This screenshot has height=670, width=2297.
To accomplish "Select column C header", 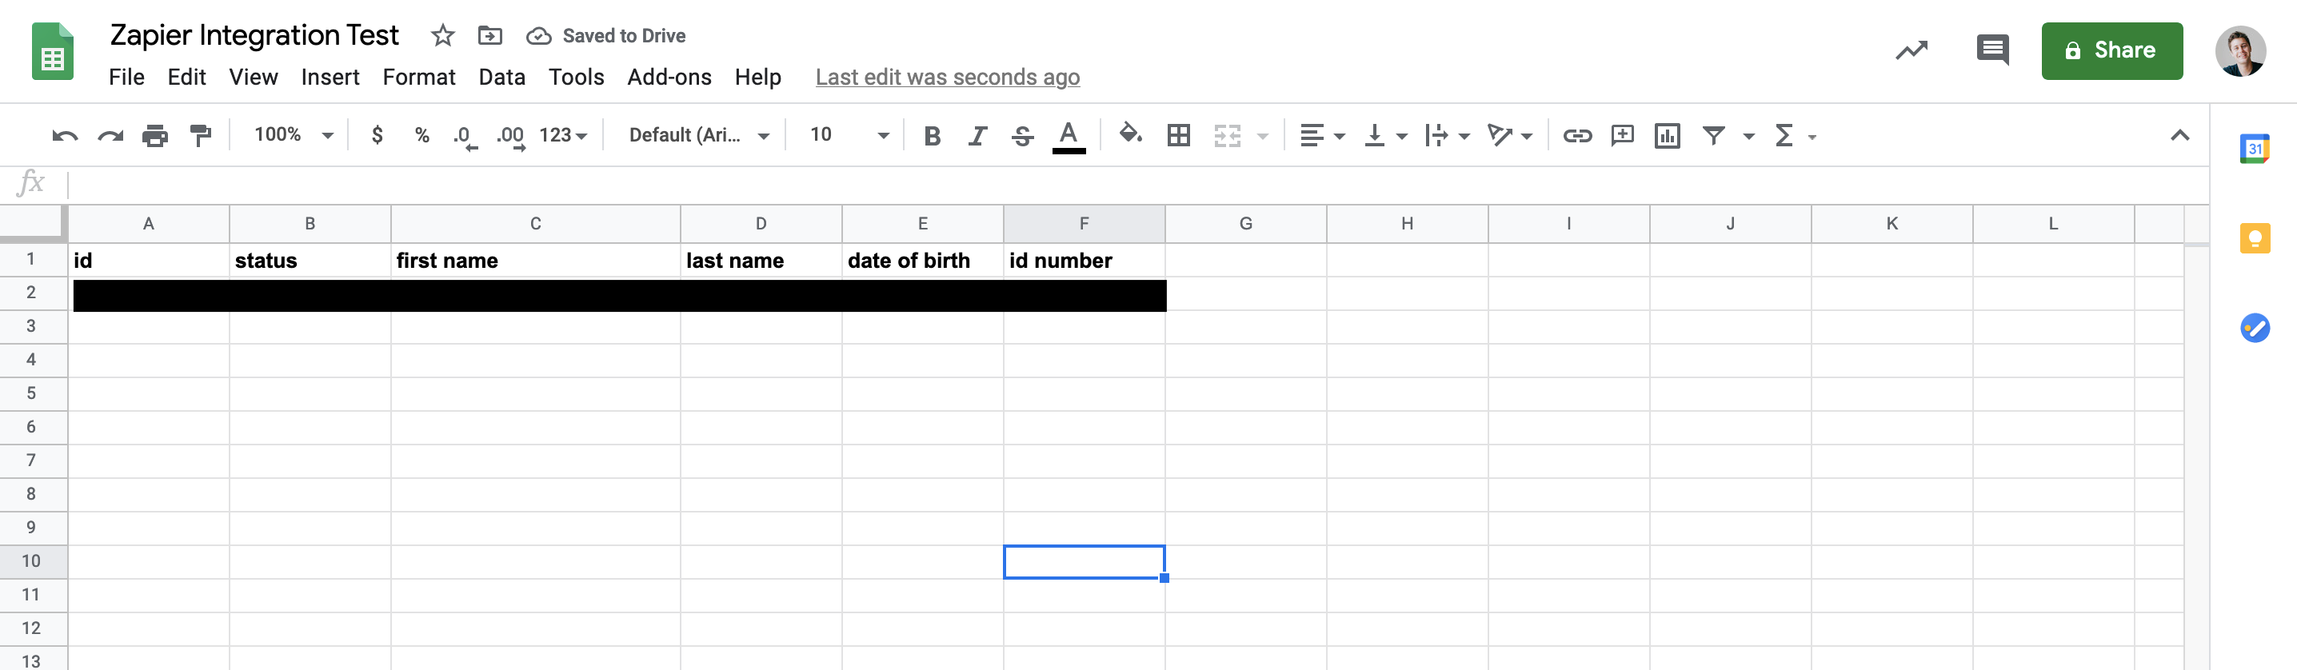I will coord(535,224).
